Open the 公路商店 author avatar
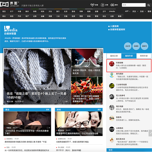Image resolution: width=152 pixels, height=152 pixels. [111, 129]
